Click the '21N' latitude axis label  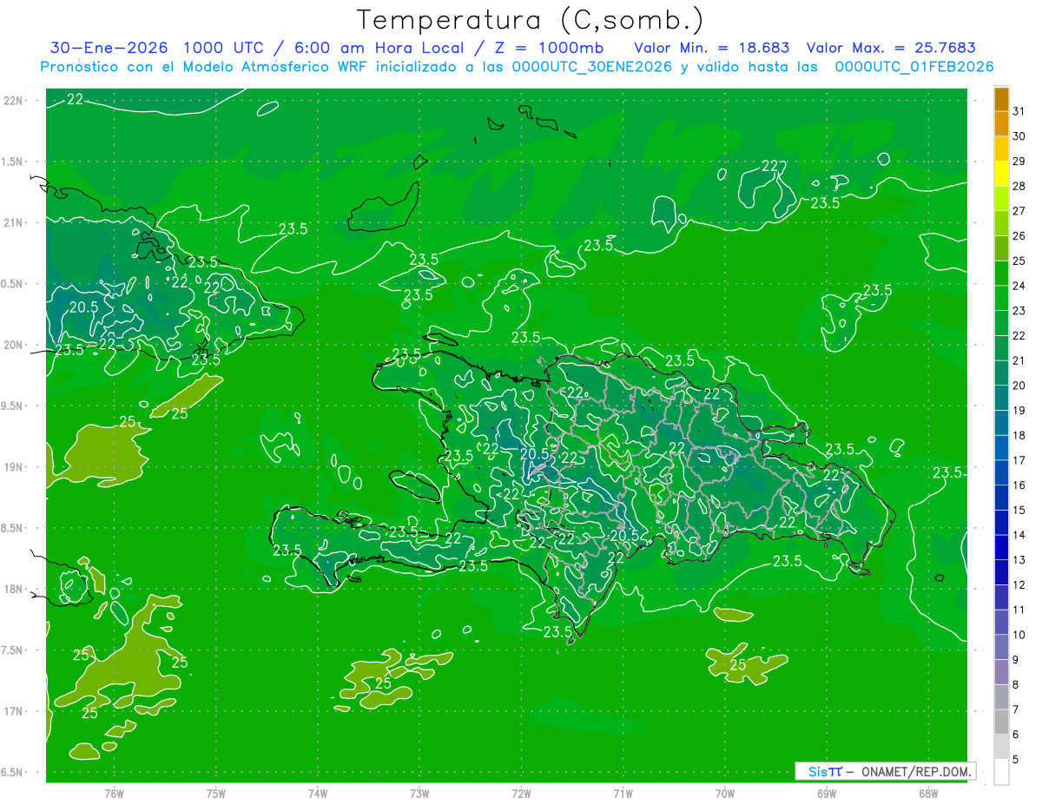(15, 222)
